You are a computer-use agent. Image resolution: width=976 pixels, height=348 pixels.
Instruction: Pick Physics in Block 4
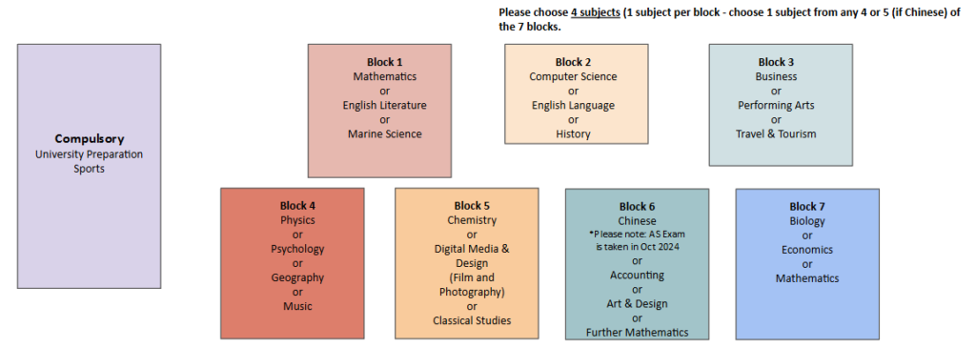(297, 220)
